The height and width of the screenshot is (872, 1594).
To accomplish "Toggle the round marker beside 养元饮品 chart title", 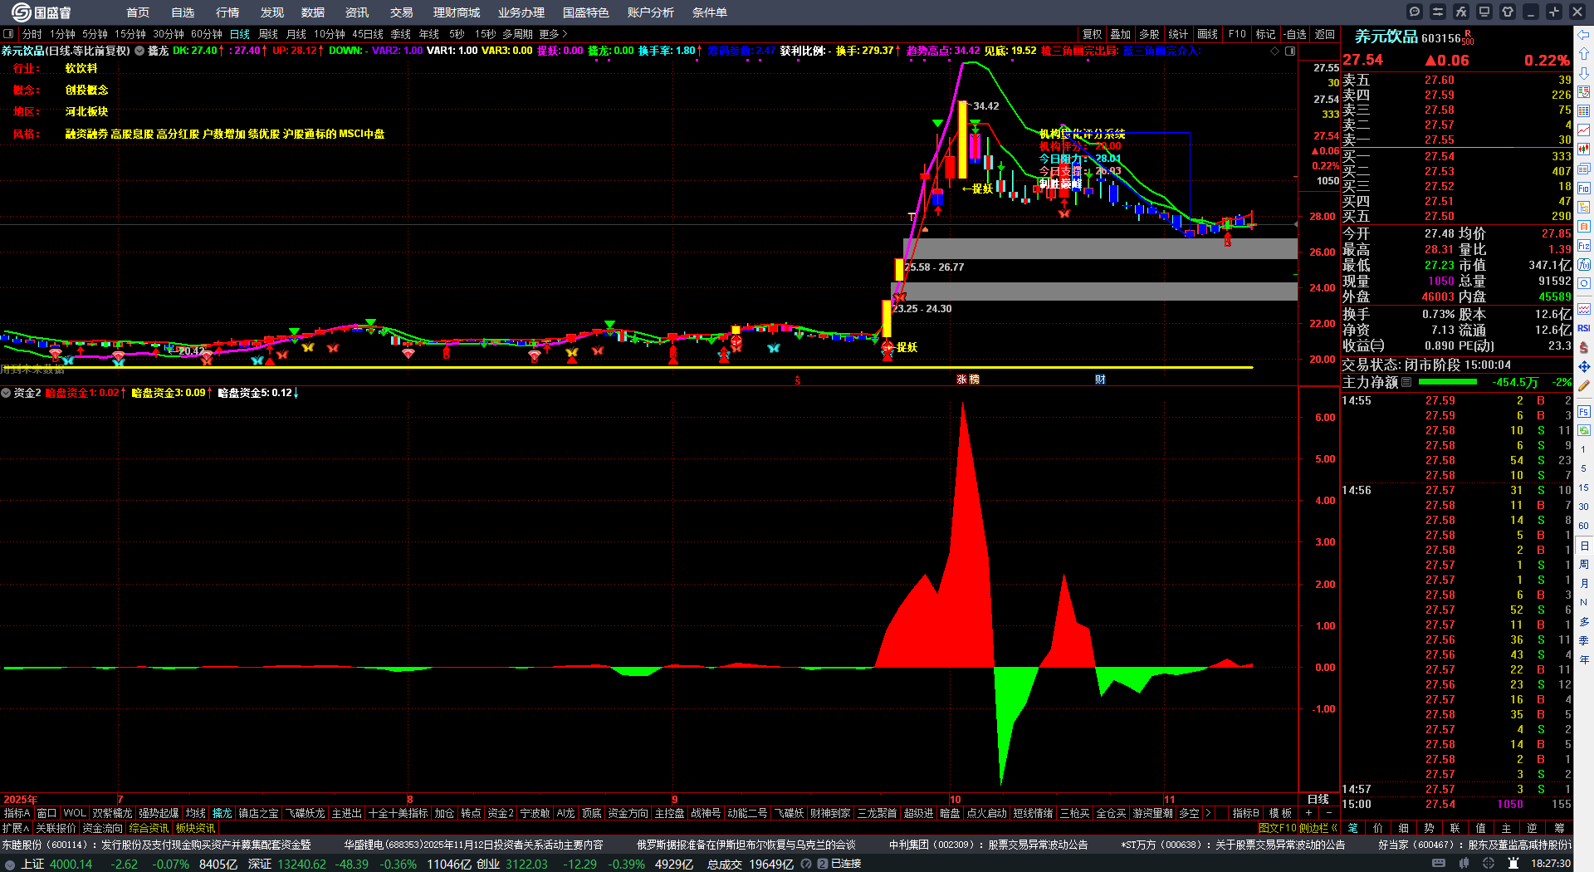I will click(x=139, y=51).
